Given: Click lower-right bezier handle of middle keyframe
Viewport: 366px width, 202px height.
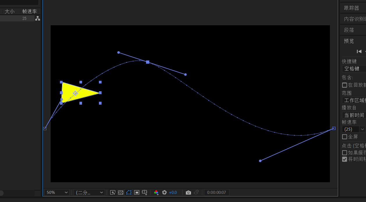Looking at the screenshot, I should point(185,74).
